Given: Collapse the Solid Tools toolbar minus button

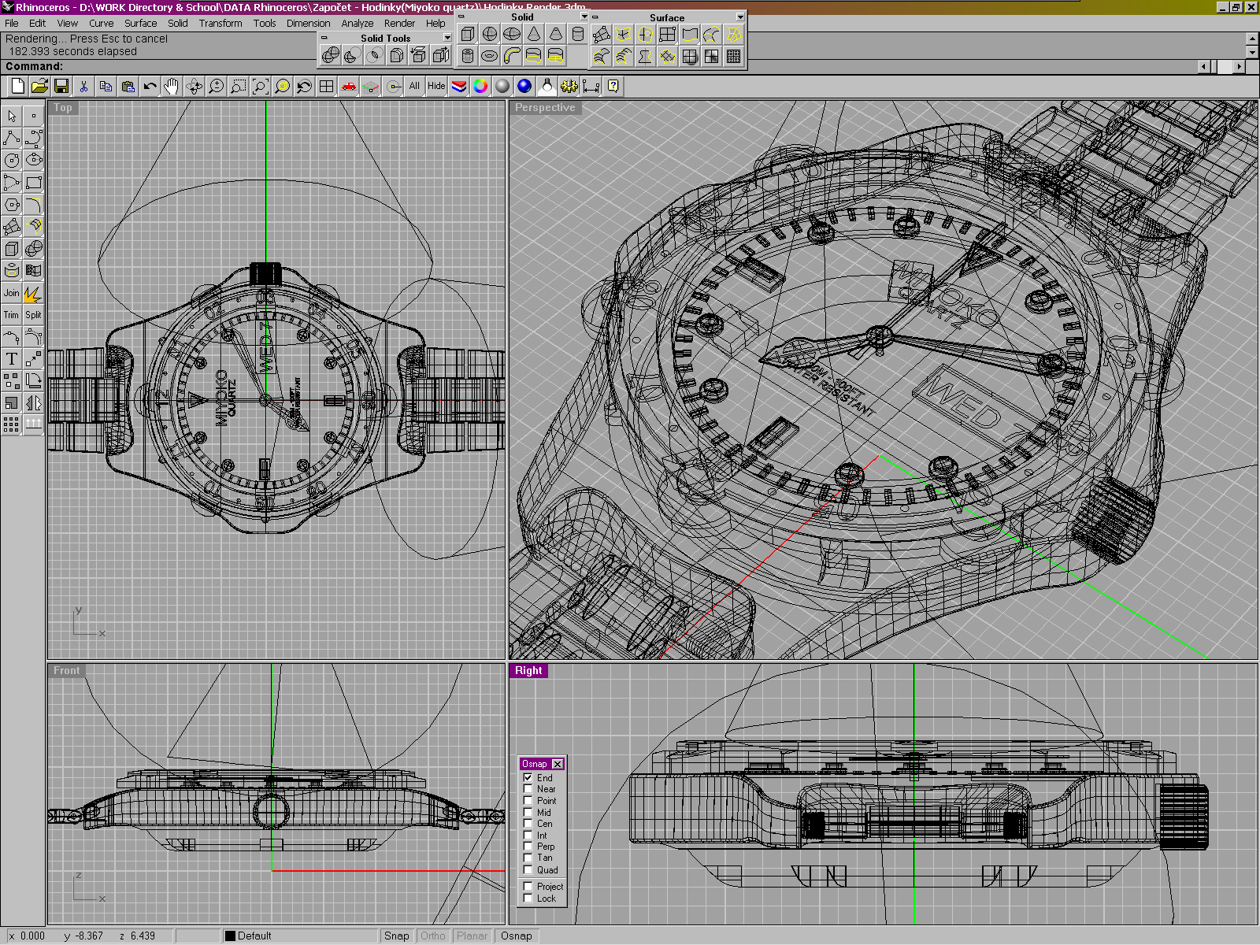Looking at the screenshot, I should 324,38.
